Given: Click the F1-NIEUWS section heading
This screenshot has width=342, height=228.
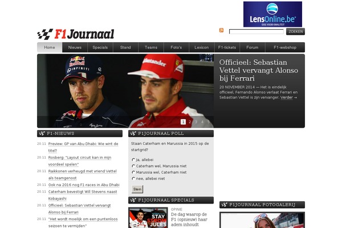Looking at the screenshot, I should pos(60,133).
